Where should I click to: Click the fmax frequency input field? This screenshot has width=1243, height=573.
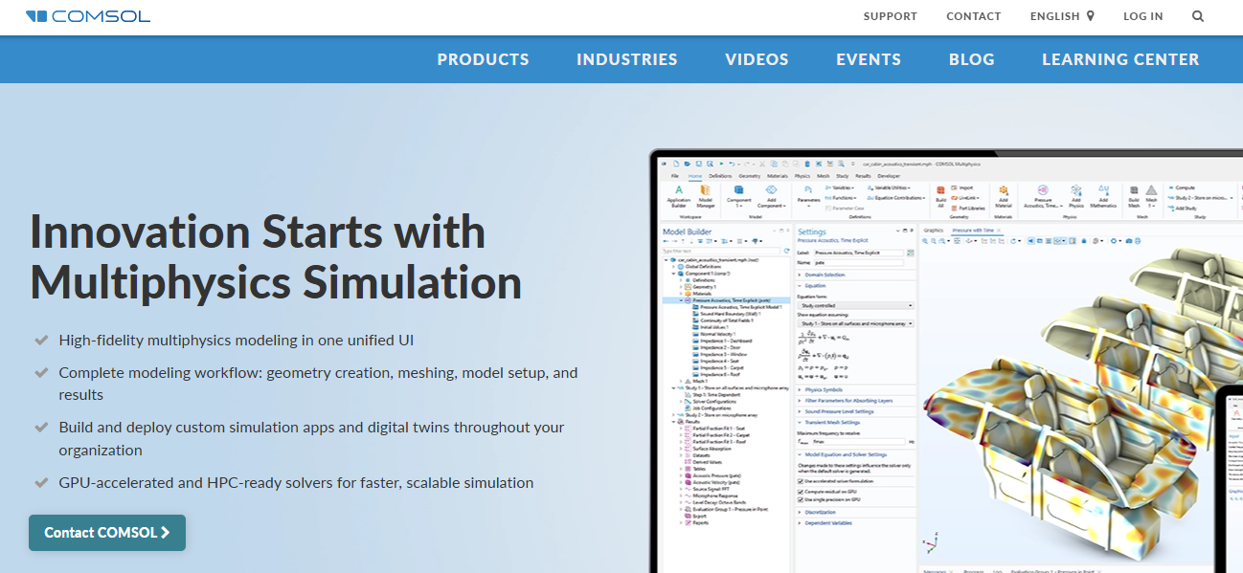point(859,441)
